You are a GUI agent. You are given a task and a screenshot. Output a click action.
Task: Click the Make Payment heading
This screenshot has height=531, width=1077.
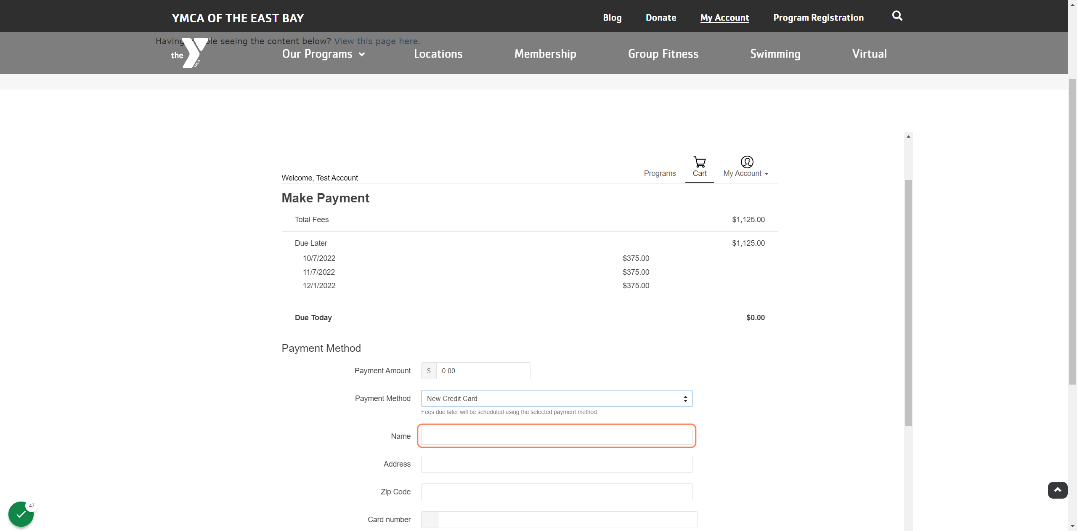[325, 198]
